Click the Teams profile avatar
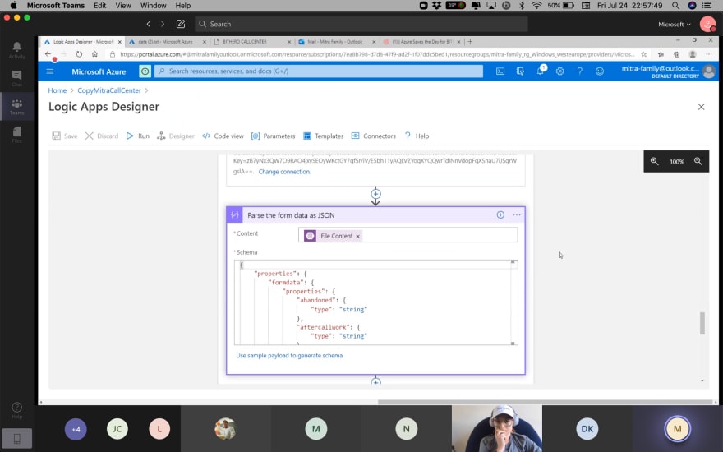The image size is (723, 452). [707, 24]
